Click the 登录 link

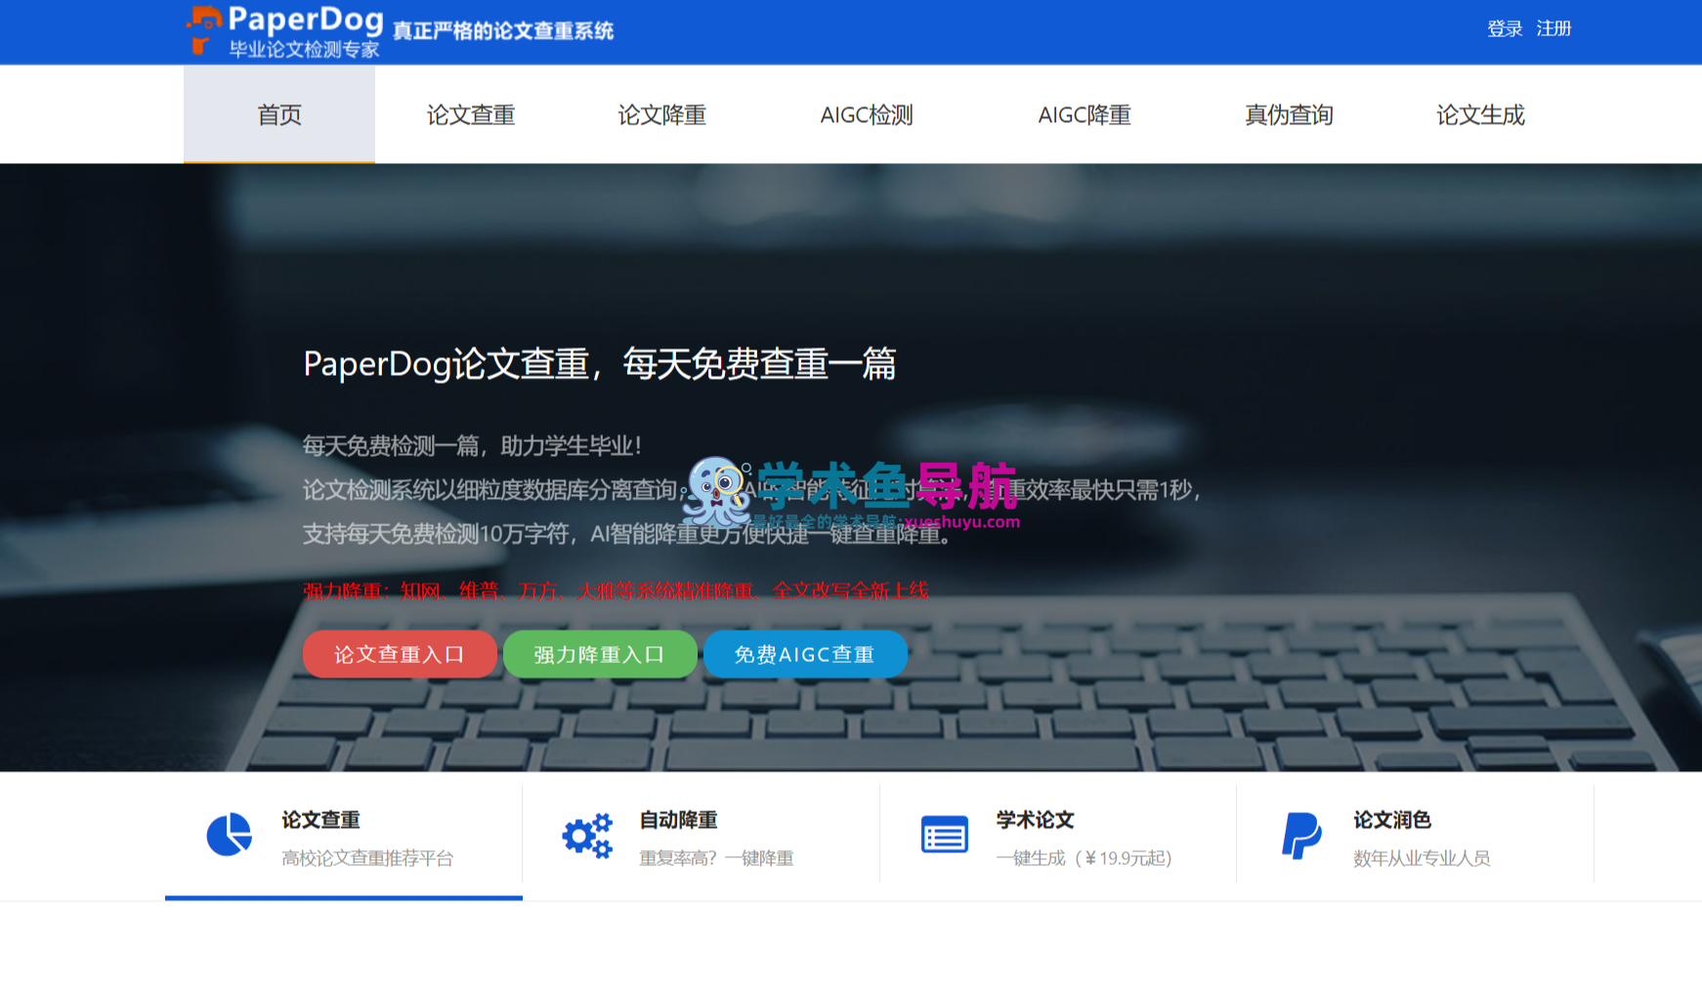[x=1505, y=28]
